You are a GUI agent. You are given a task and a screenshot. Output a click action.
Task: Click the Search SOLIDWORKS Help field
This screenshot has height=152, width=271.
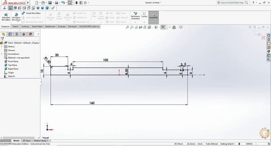click(232, 3)
